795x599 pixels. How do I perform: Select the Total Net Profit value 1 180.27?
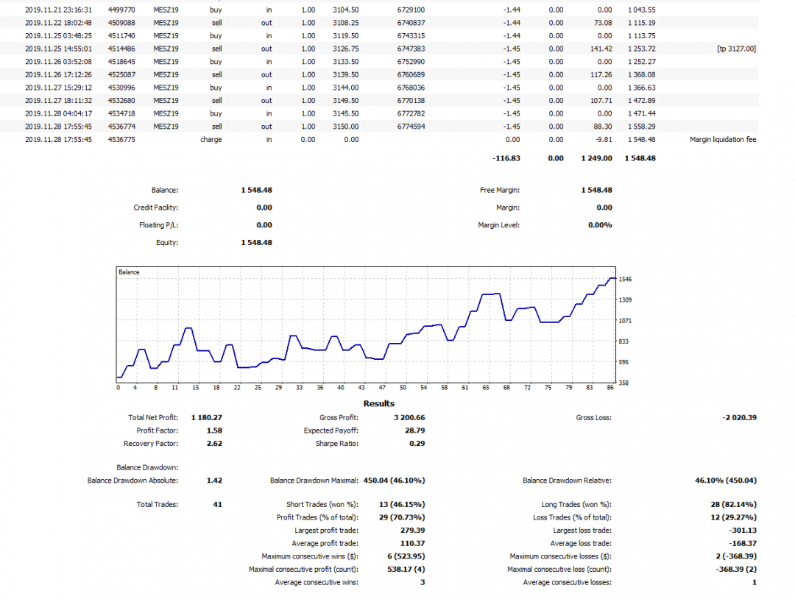coord(206,417)
